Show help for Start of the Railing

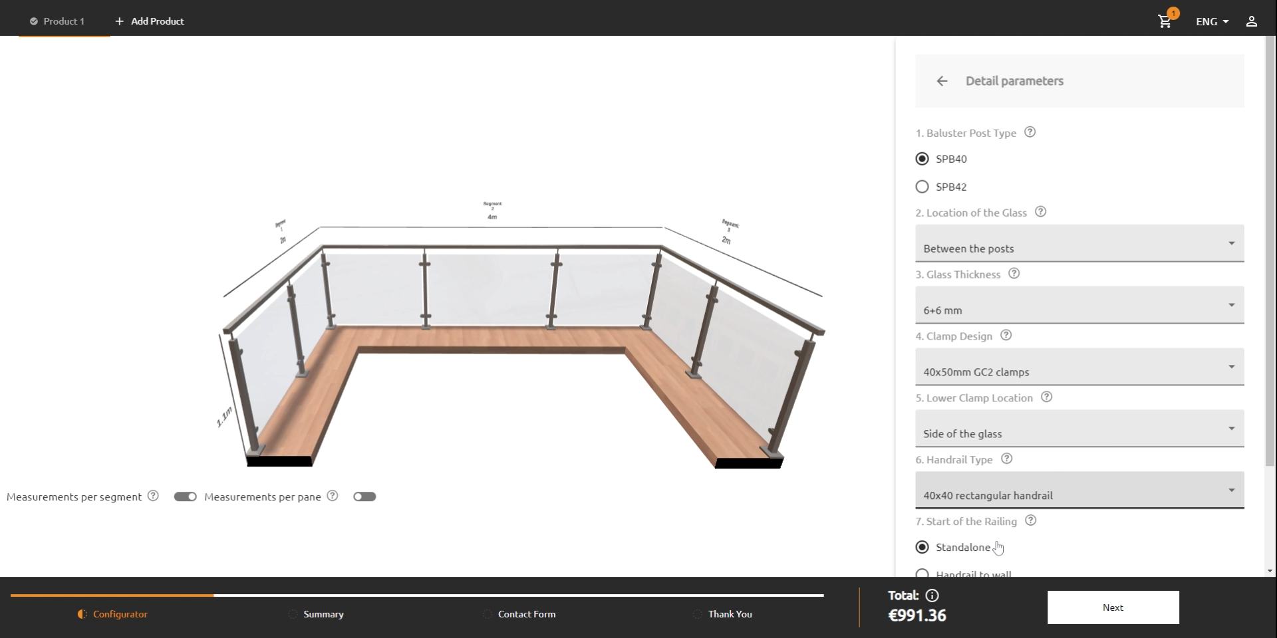tap(1031, 521)
